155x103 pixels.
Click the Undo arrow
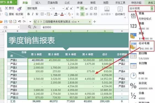point(20,22)
